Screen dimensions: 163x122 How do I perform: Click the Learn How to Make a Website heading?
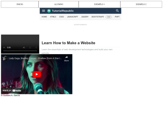69,43
